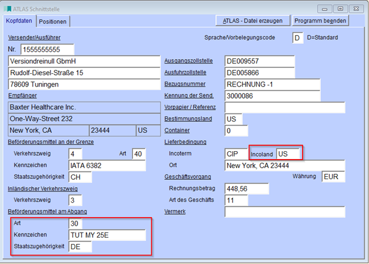Click the Kennung der Send. field
The height and width of the screenshot is (264, 369).
click(272, 96)
